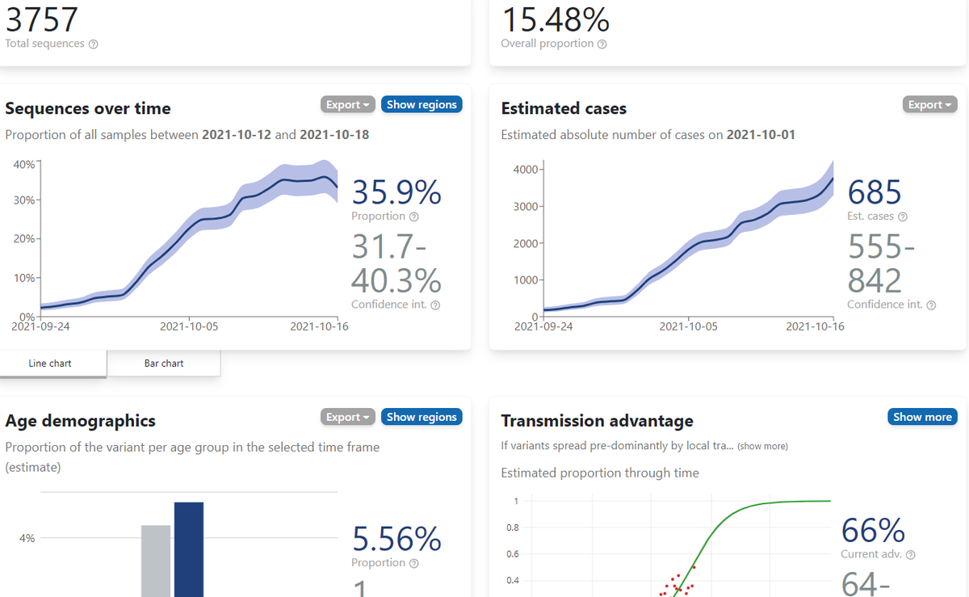Click help icon beside Overall proportion
This screenshot has width=969, height=597.
(602, 44)
